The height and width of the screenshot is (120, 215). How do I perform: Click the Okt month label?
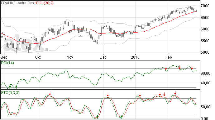coord(38,57)
